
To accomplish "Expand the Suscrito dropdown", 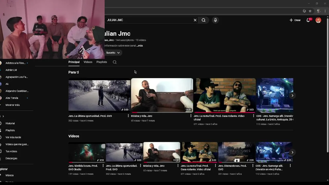I will click(x=113, y=53).
